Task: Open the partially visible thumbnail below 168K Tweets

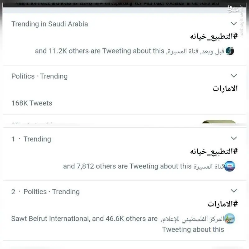Action: [219, 123]
